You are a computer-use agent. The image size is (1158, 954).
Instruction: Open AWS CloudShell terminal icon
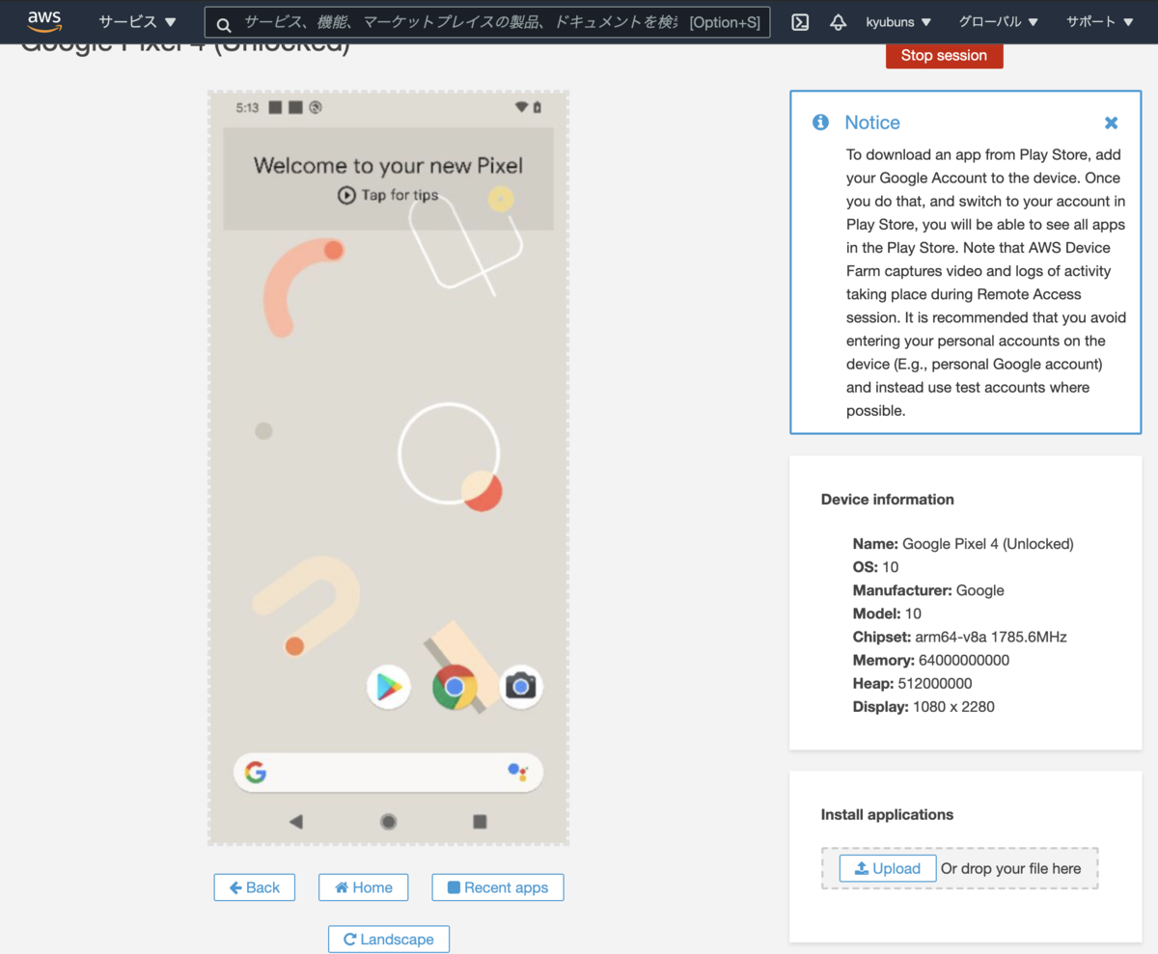click(x=800, y=22)
